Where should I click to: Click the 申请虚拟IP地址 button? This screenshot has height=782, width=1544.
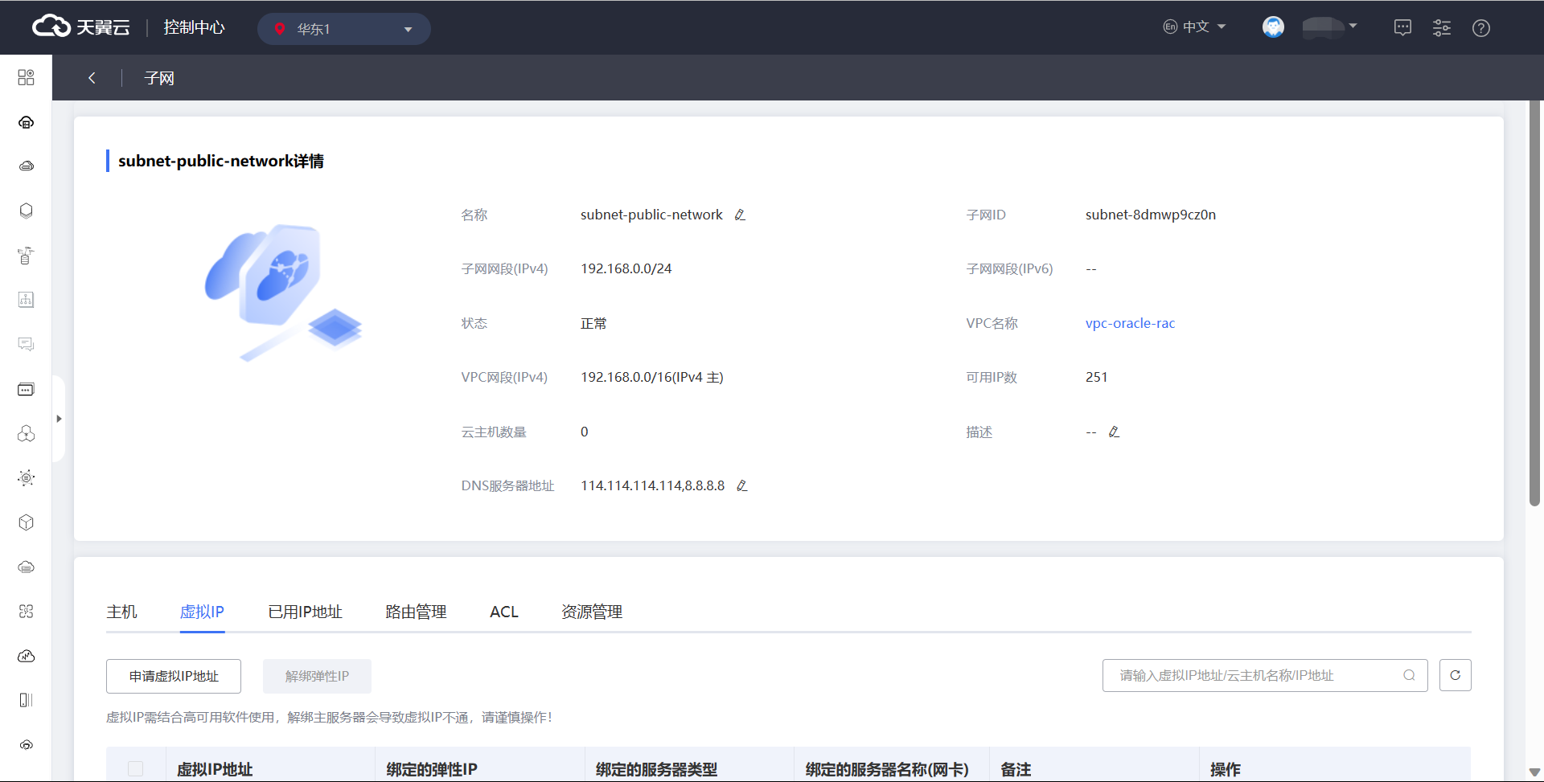point(174,676)
